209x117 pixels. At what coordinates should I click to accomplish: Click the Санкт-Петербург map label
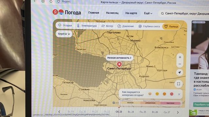click(x=119, y=69)
